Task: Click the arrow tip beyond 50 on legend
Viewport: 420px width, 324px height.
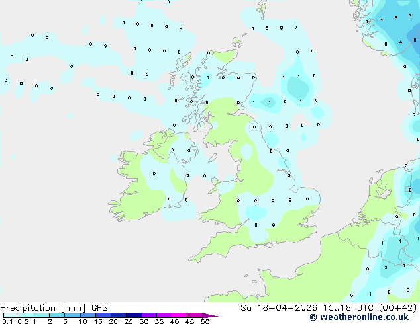Action: (x=210, y=315)
